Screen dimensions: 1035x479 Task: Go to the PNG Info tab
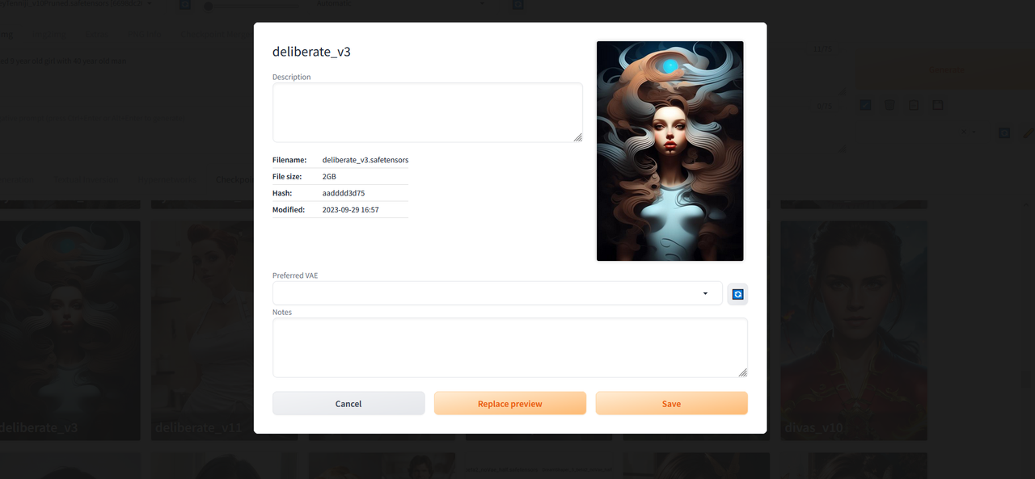(145, 34)
